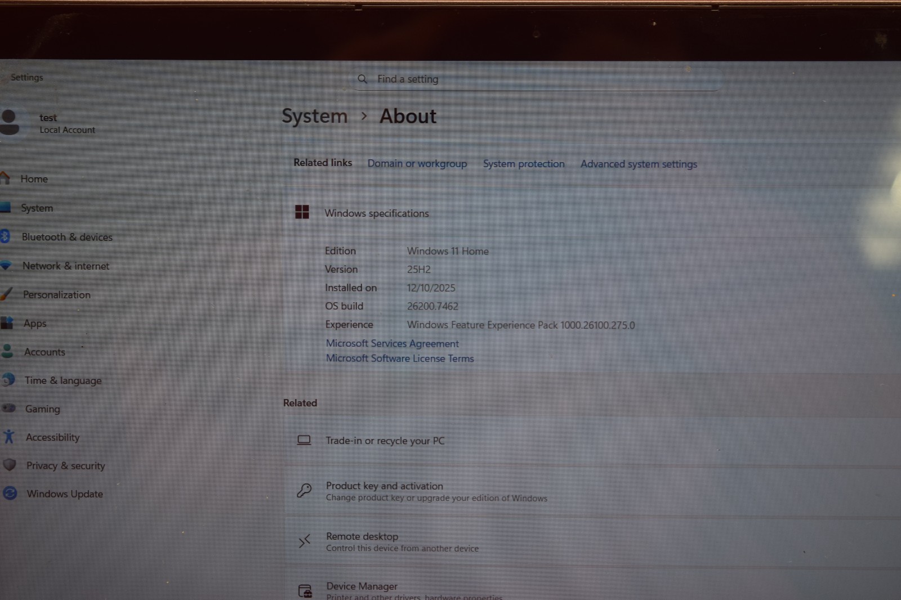Open Microsoft Services Agreement link
The width and height of the screenshot is (901, 600).
[392, 343]
